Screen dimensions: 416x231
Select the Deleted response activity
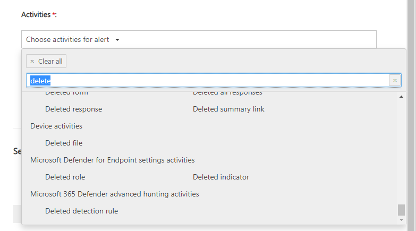pos(73,109)
